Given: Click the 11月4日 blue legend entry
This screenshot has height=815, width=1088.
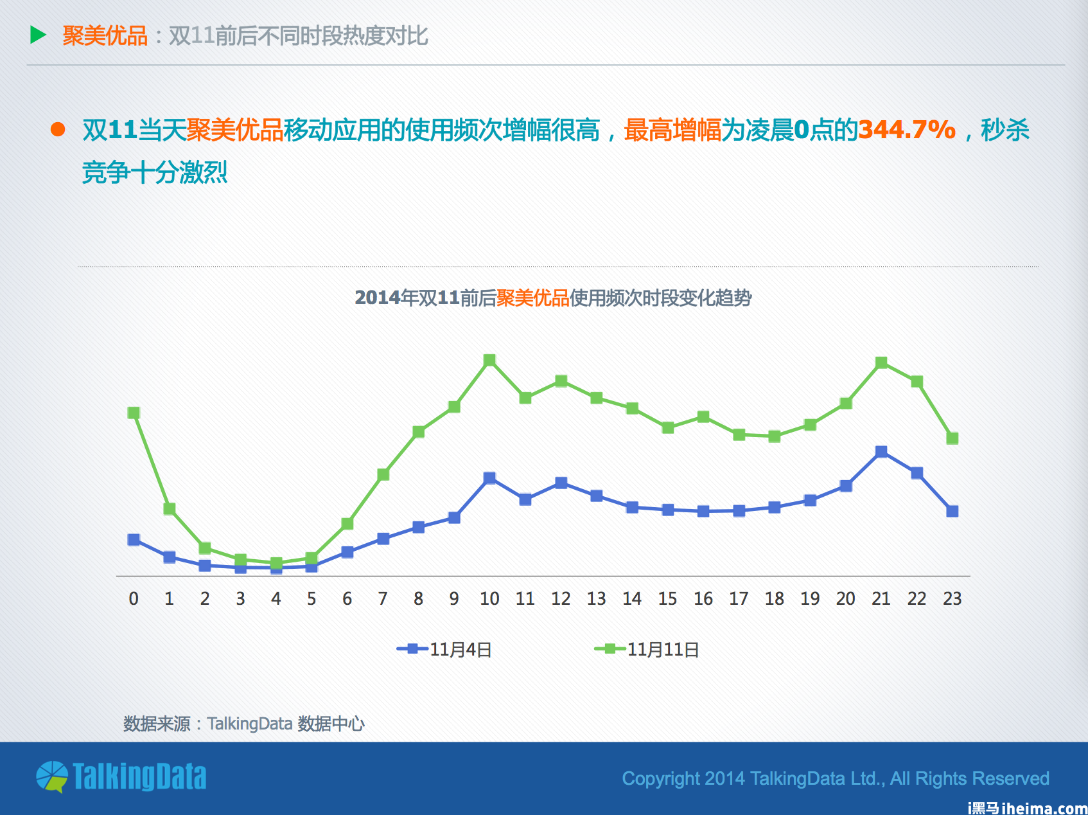Looking at the screenshot, I should point(444,649).
